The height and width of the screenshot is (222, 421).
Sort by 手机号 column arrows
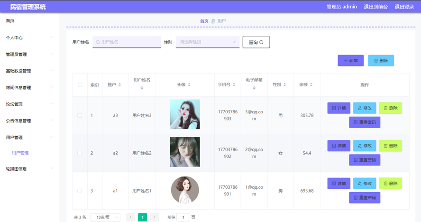tap(234, 84)
